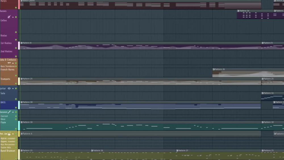Screen dimensions: 284x160
Task: Open the Pattern 9 clip menu icon
Action: pyautogui.click(x=262, y=43)
